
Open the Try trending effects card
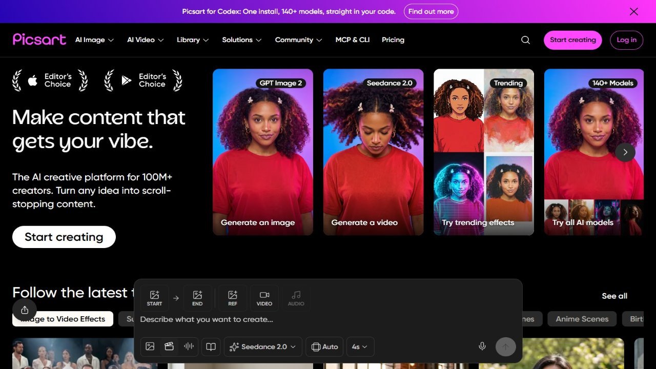coord(484,152)
